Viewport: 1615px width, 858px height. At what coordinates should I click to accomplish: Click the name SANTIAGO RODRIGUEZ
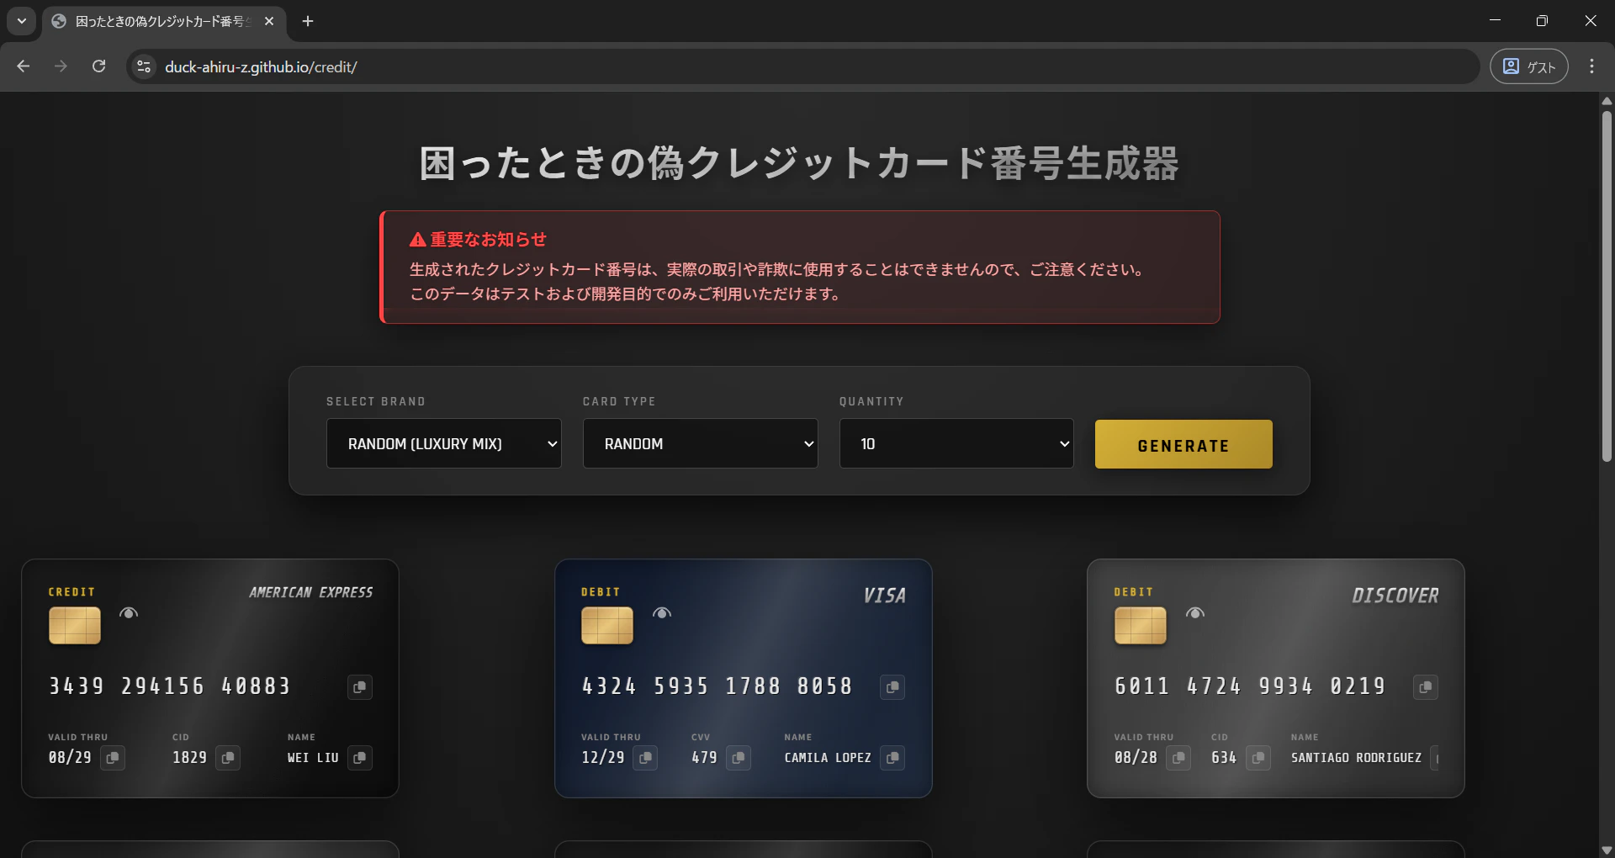[1356, 758]
